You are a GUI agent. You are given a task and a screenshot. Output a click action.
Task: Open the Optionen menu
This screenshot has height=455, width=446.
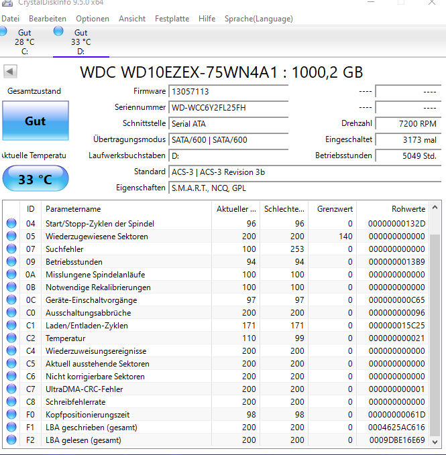[x=93, y=19]
